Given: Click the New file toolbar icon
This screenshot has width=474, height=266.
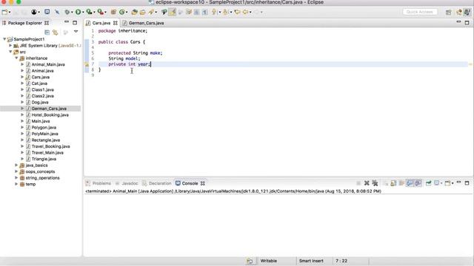Looking at the screenshot, I should coord(4,12).
